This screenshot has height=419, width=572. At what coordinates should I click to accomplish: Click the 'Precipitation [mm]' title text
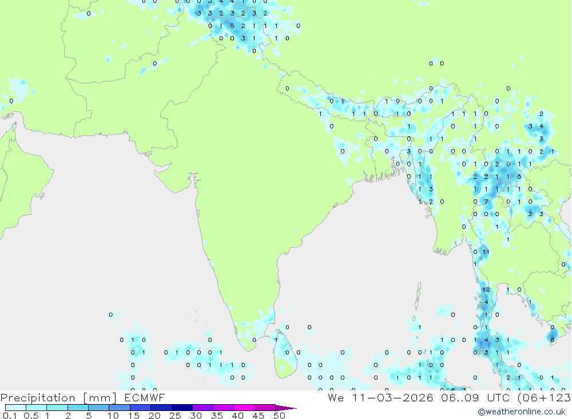click(58, 398)
